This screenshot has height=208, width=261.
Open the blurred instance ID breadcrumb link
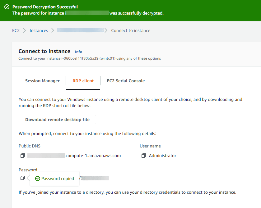pos(80,30)
